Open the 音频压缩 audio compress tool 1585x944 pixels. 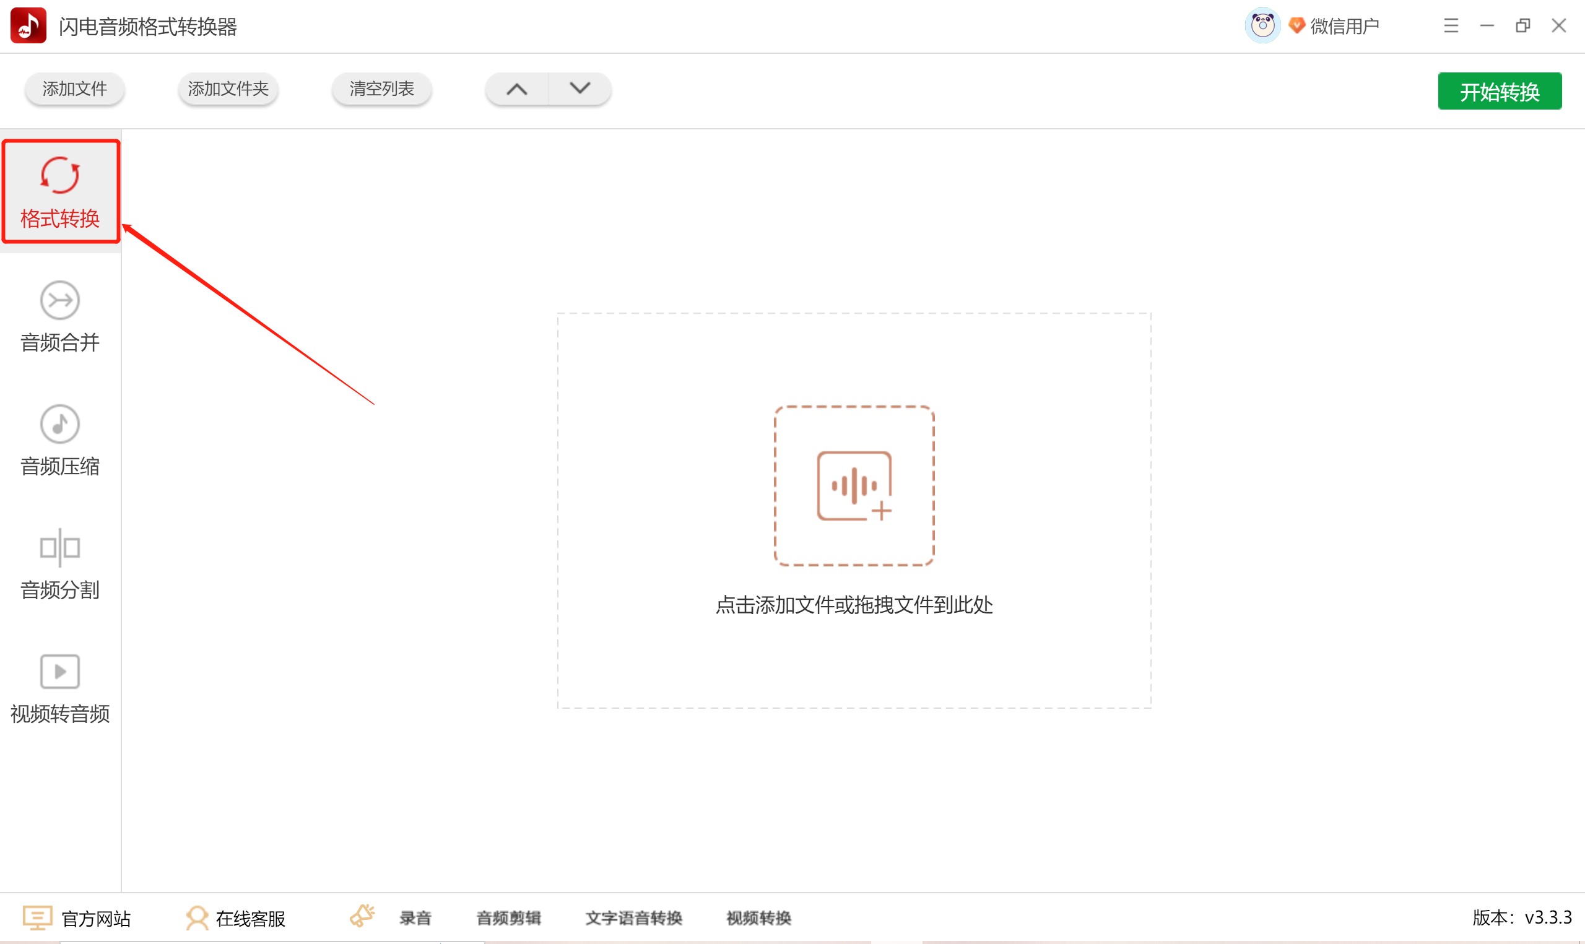click(x=60, y=441)
